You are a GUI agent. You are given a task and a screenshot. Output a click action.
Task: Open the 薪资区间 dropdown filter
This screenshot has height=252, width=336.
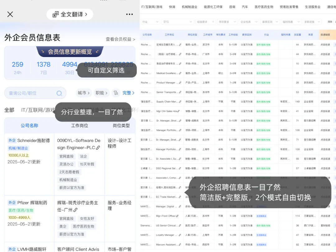tap(270, 22)
